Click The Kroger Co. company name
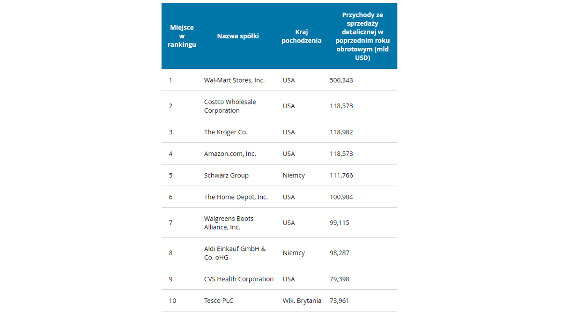 click(x=226, y=132)
